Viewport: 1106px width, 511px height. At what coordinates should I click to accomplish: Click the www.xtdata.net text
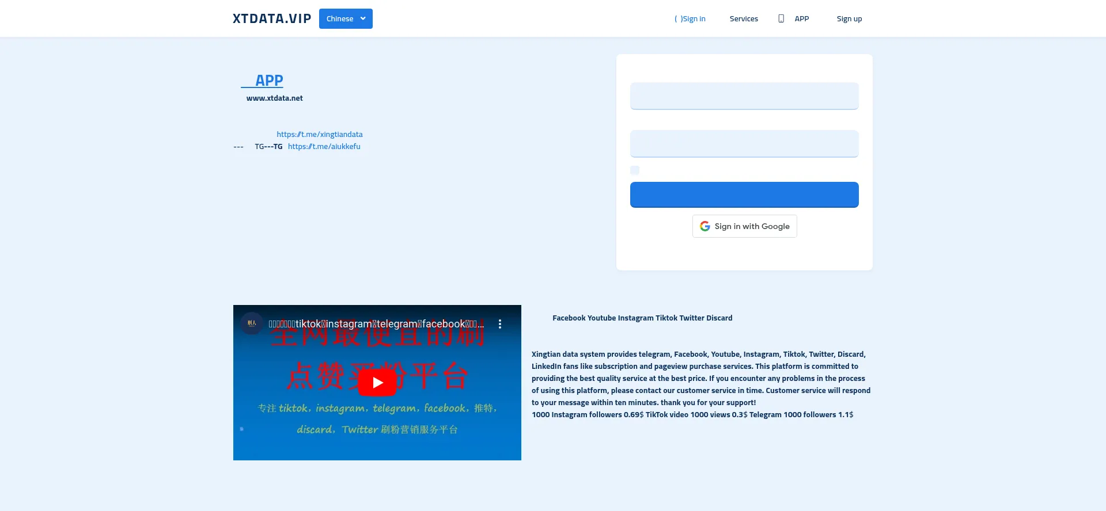point(275,98)
